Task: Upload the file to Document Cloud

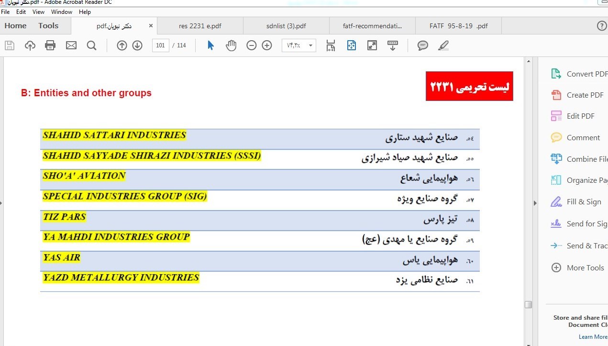Action: pos(30,45)
